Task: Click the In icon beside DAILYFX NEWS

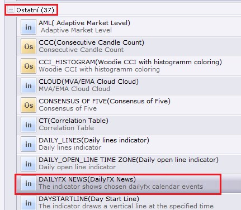Action: click(x=29, y=183)
